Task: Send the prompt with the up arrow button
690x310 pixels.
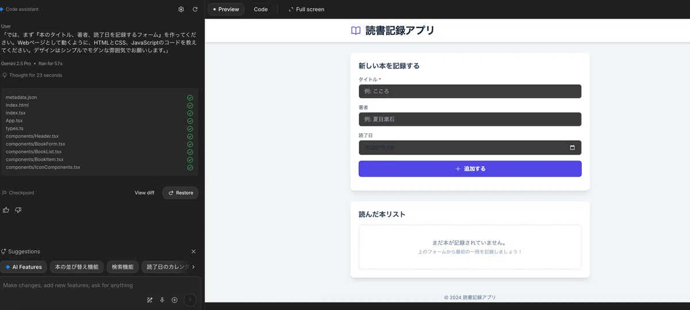Action: pos(190,300)
